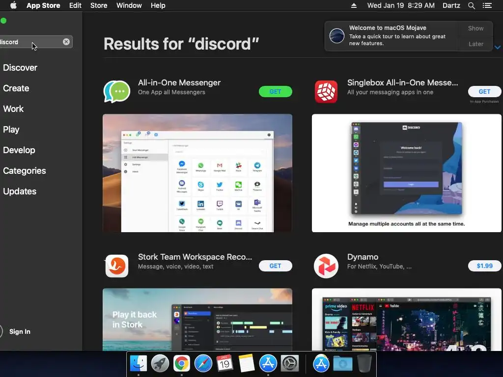503x377 pixels.
Task: Go to Create in sidebar
Action: (16, 88)
